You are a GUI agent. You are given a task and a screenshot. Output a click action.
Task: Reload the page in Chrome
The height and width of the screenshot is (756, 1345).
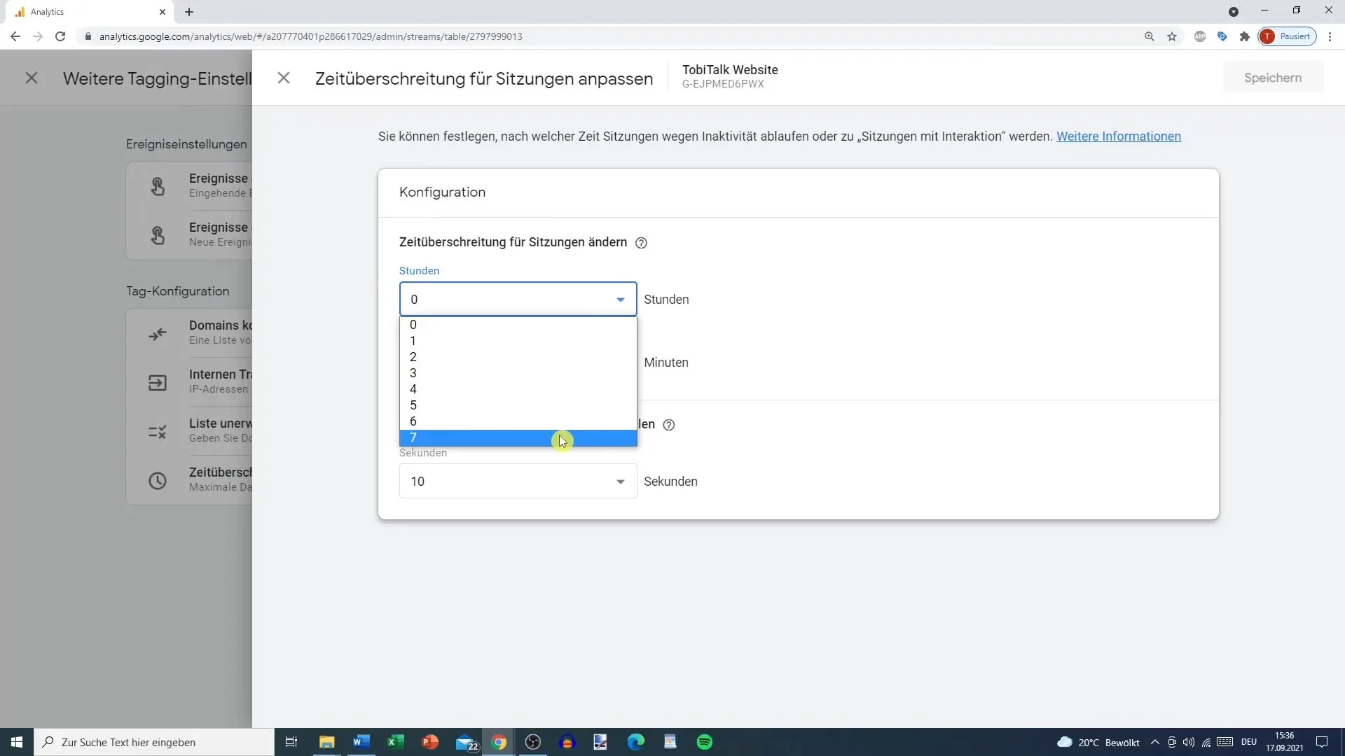point(60,36)
